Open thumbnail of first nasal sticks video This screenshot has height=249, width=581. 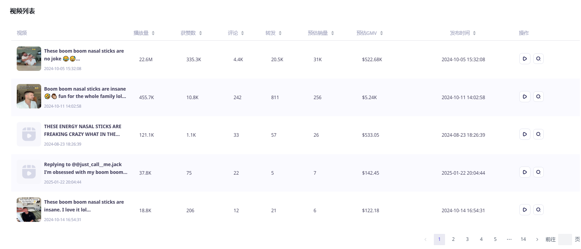(x=29, y=59)
